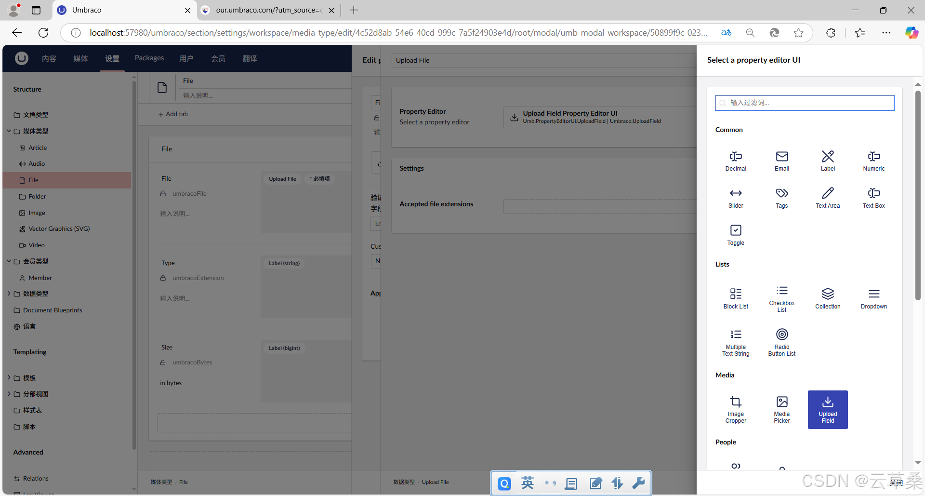Screen dimensions: 925x496
Task: Click 媒体类型 breadcrumb link
Action: [x=161, y=482]
